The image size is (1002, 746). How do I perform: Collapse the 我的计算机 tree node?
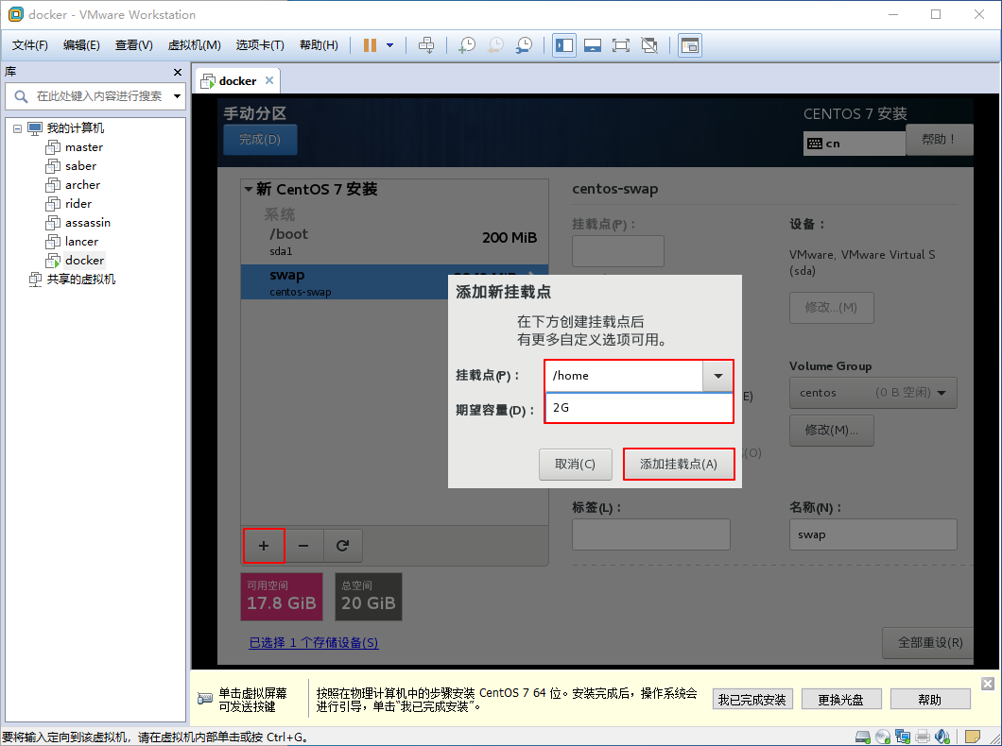18,128
